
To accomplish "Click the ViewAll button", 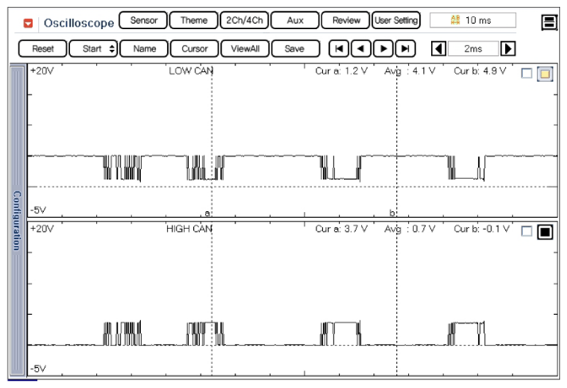I will (244, 48).
